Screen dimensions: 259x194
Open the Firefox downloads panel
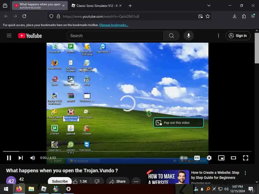click(234, 16)
